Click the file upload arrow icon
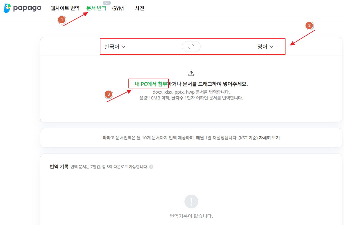 (x=191, y=73)
